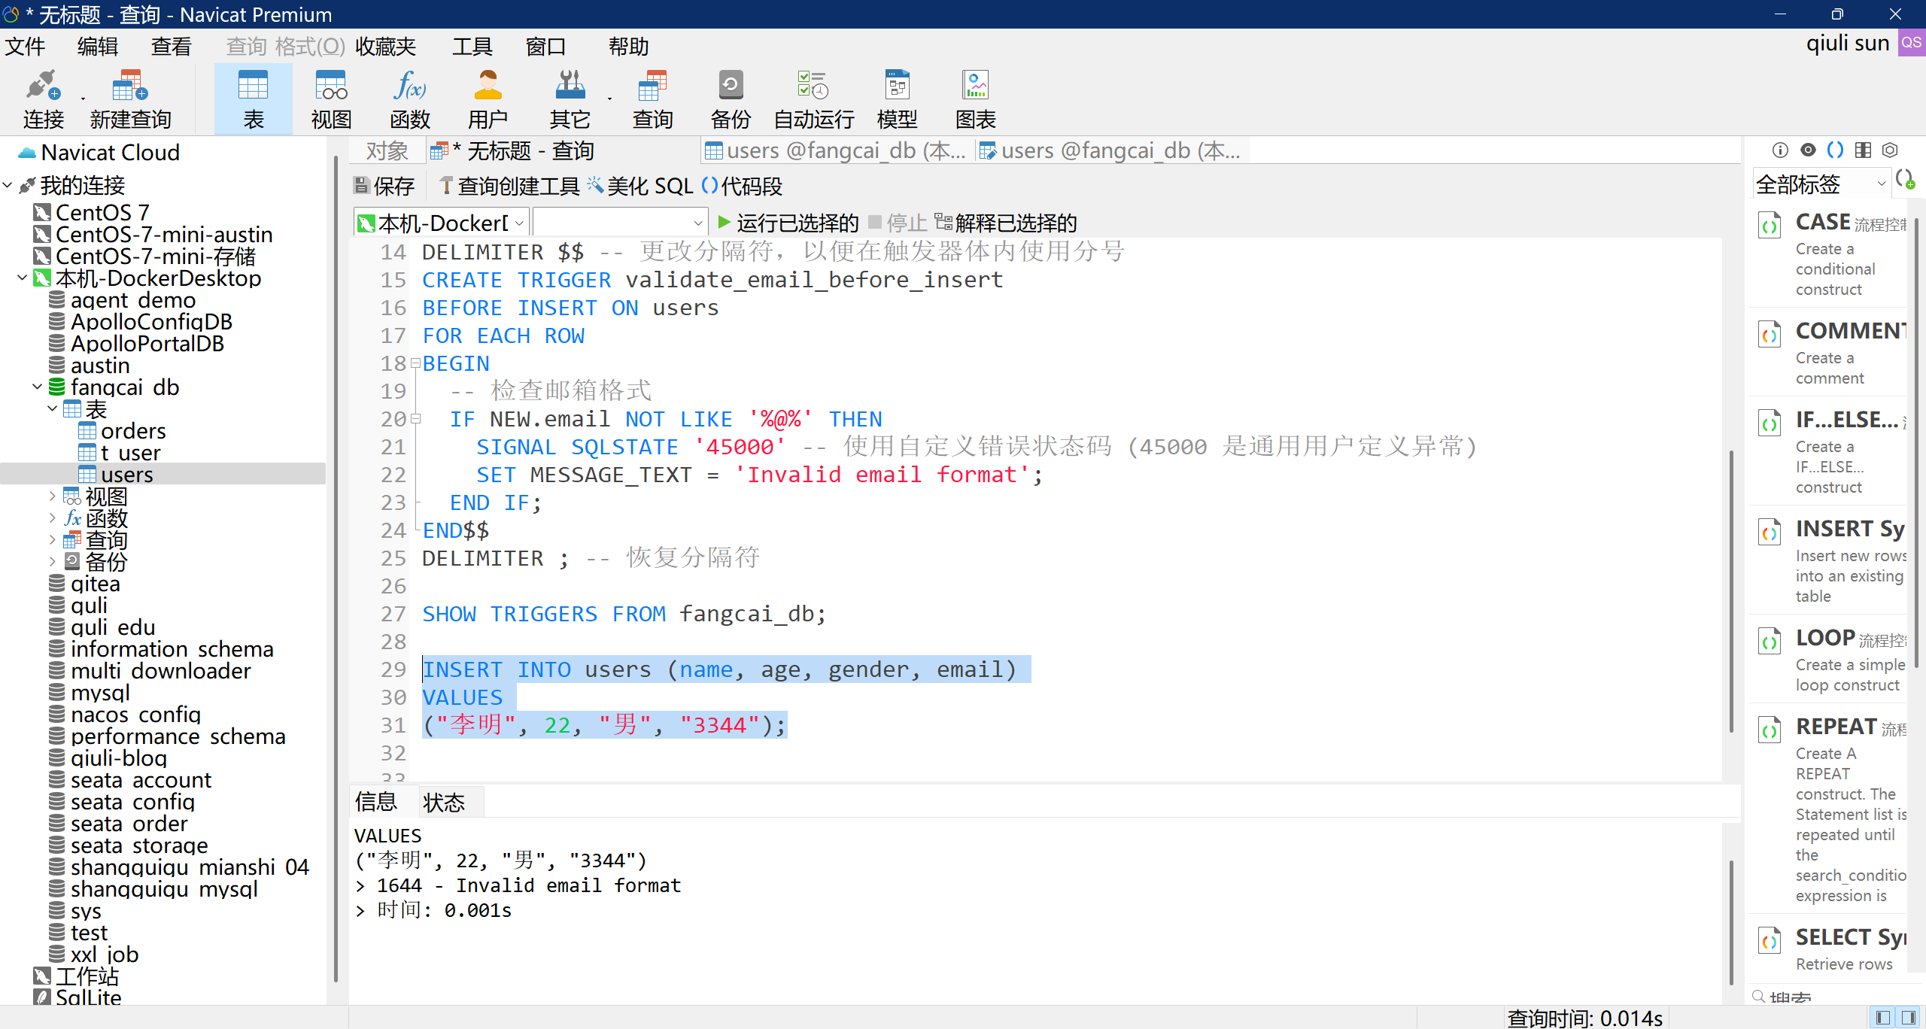Switch to the 状态 result tab
Screen dimensions: 1926x1029
point(444,803)
